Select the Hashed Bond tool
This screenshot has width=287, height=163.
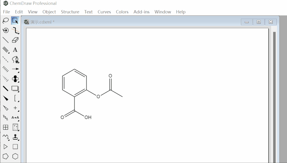[x=6, y=69]
